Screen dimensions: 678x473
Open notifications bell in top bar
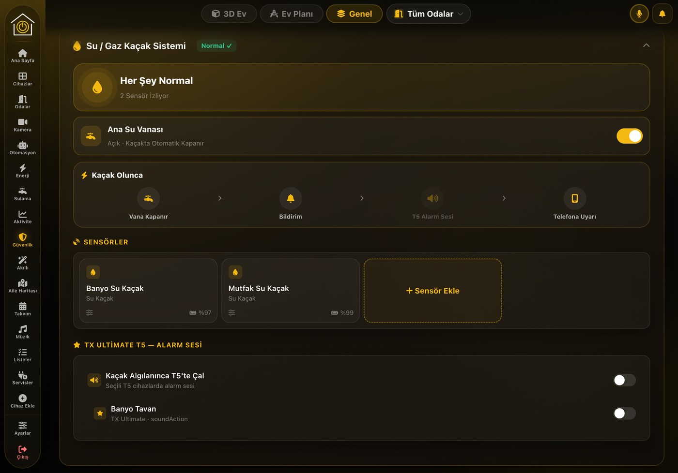coord(662,14)
